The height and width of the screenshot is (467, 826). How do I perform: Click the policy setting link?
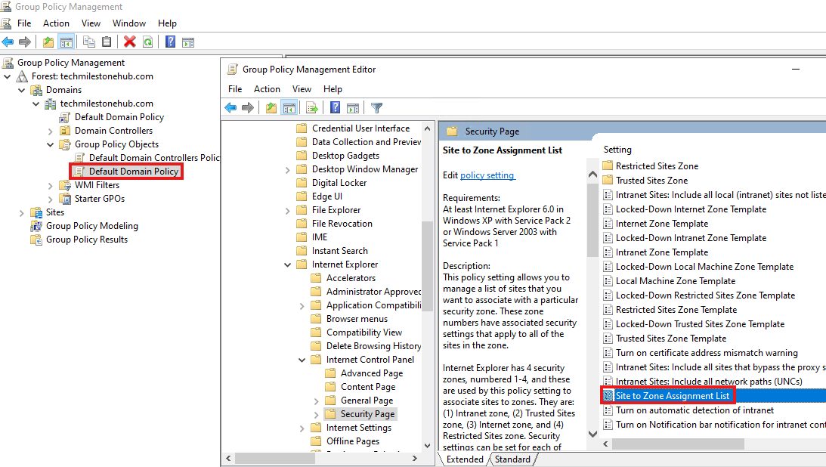[x=487, y=175]
